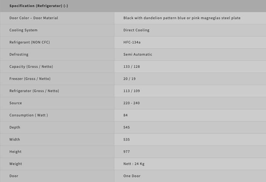Collapse the Specification (Refrigerator) section header

click(39, 6)
